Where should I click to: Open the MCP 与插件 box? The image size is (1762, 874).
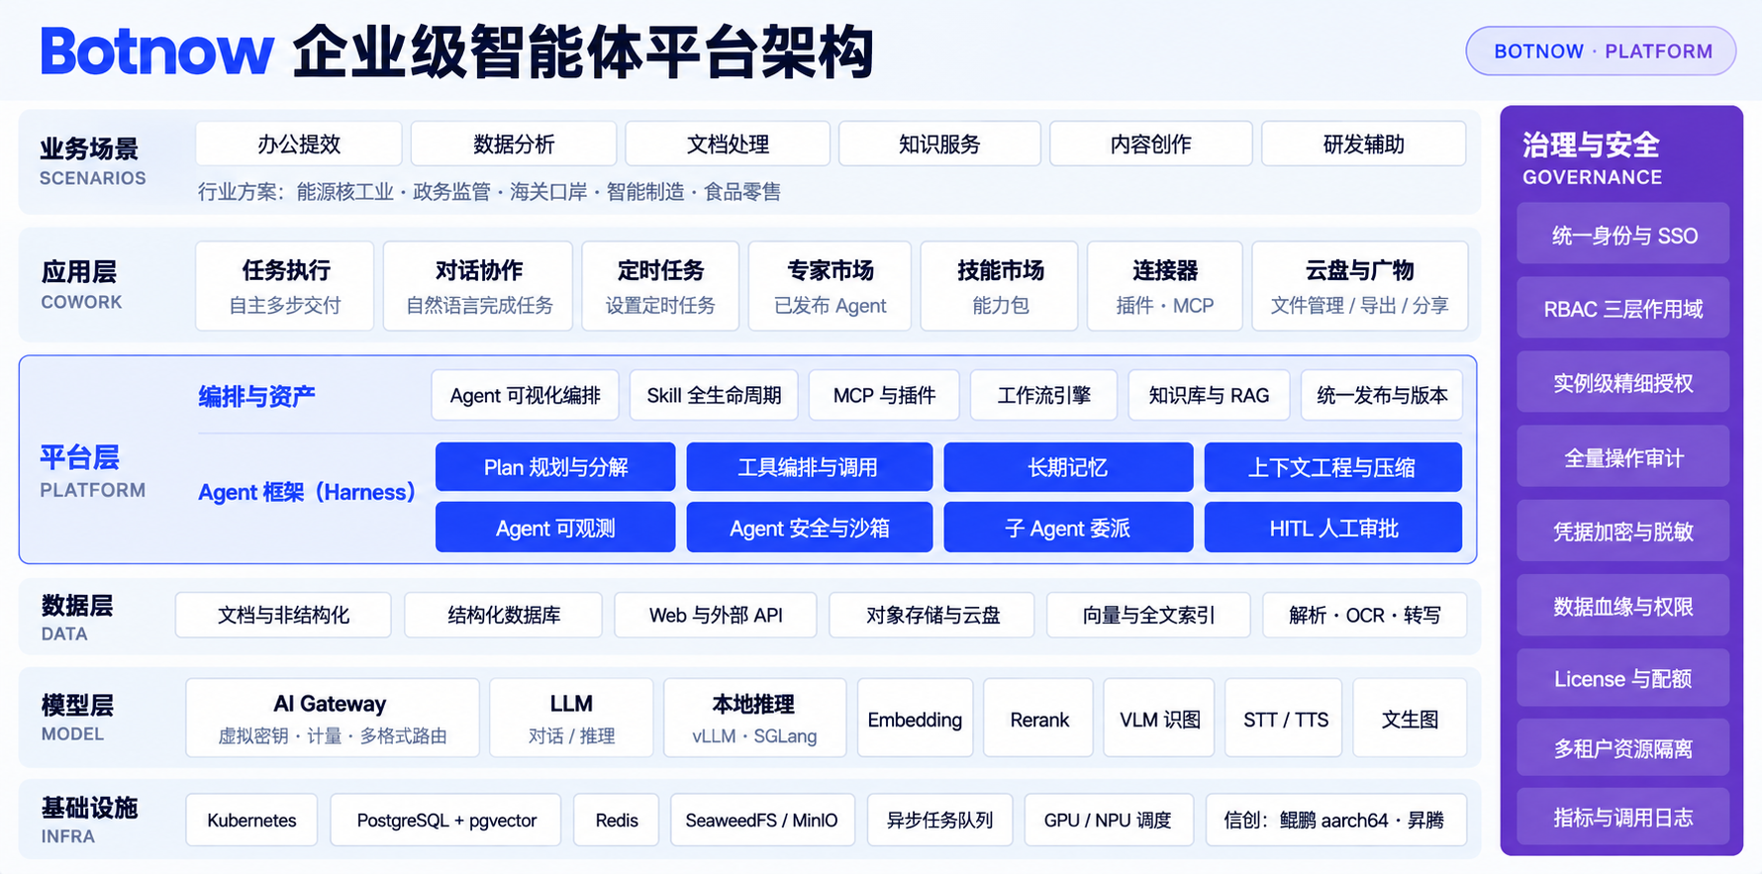[884, 395]
